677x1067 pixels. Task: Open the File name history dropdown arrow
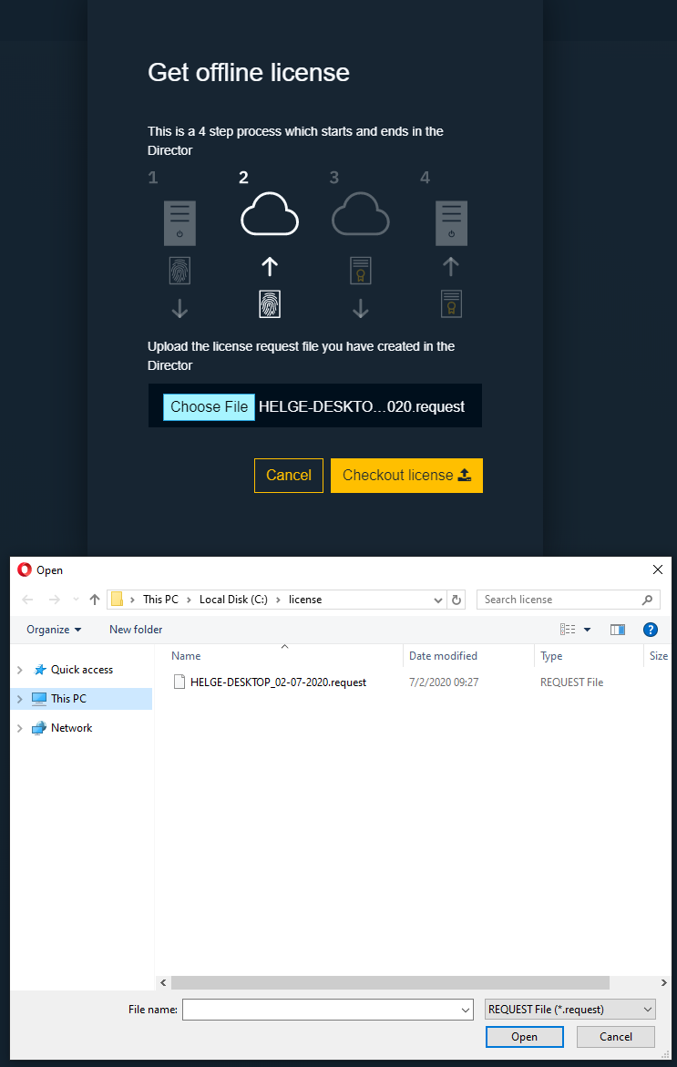pyautogui.click(x=467, y=1010)
